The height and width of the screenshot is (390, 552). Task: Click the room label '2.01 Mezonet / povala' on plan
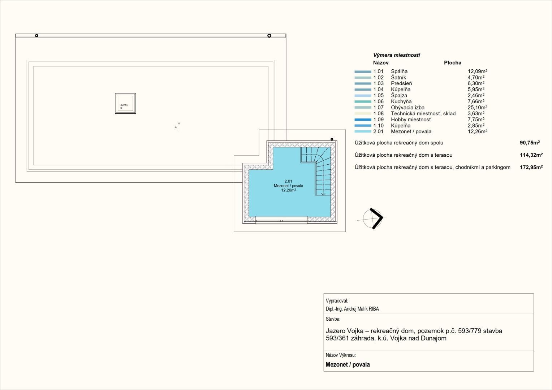pos(288,183)
